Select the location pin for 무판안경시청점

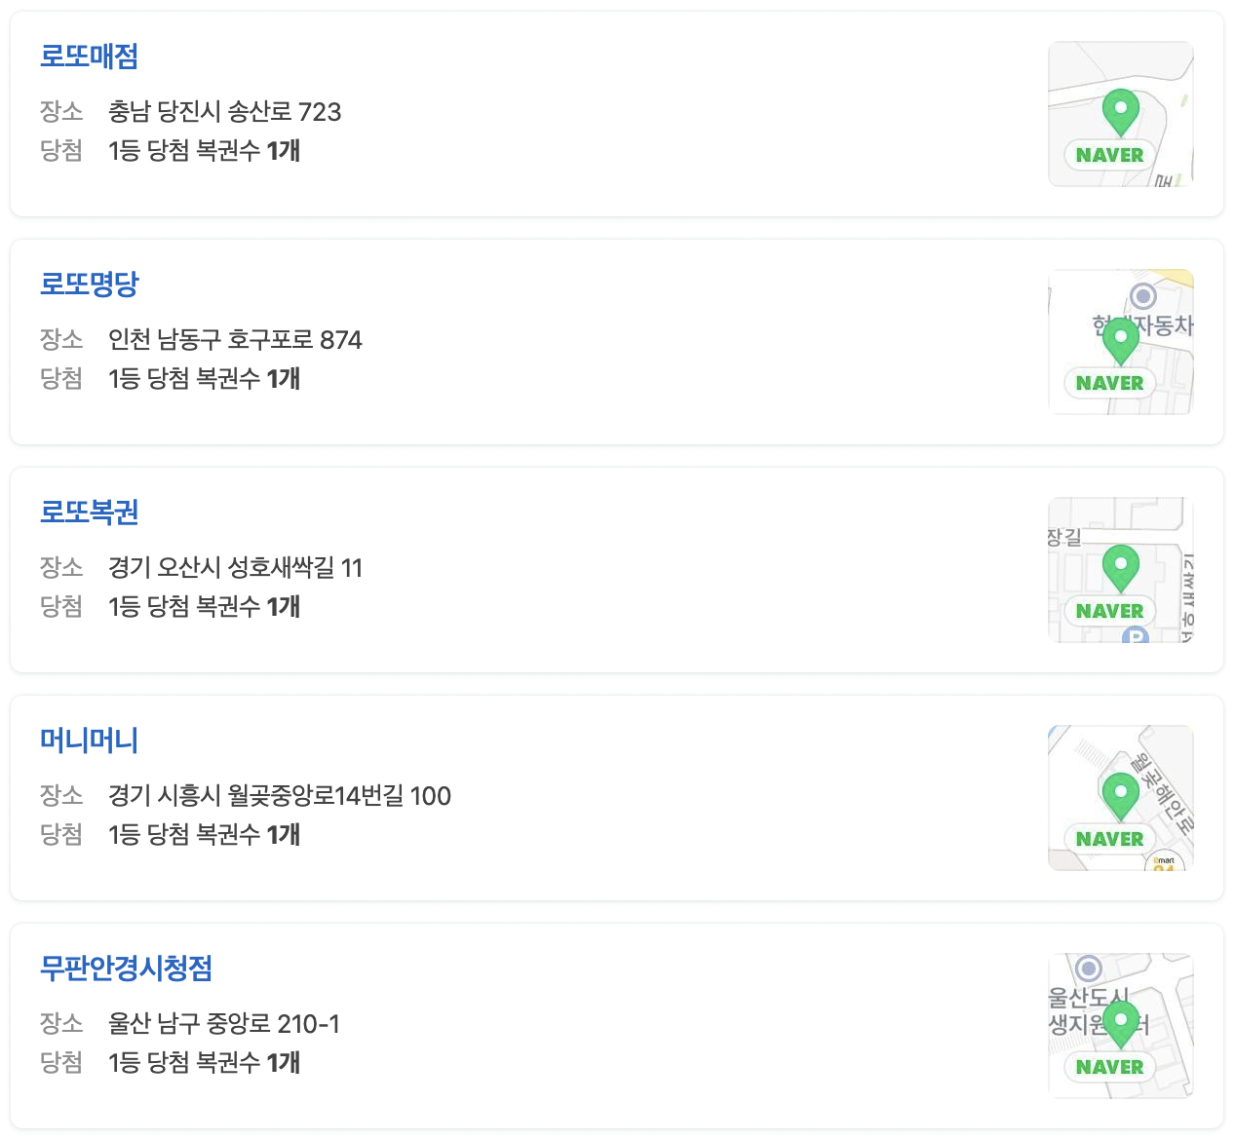(x=1120, y=1023)
